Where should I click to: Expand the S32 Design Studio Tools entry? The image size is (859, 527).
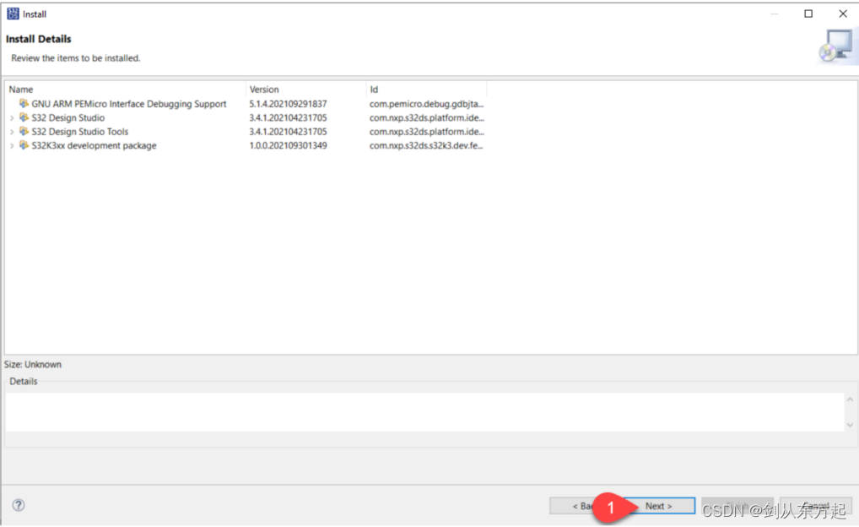[x=12, y=132]
